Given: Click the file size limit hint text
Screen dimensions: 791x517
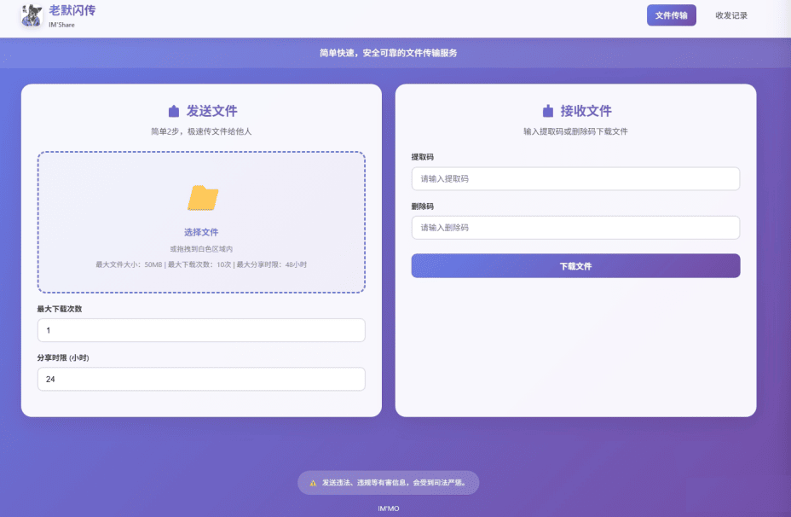Looking at the screenshot, I should [201, 264].
